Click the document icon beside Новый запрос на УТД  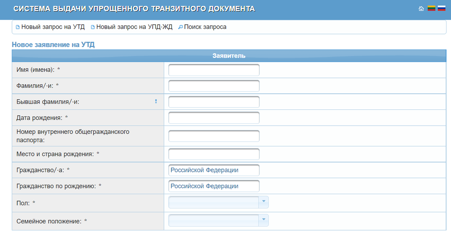[18, 27]
